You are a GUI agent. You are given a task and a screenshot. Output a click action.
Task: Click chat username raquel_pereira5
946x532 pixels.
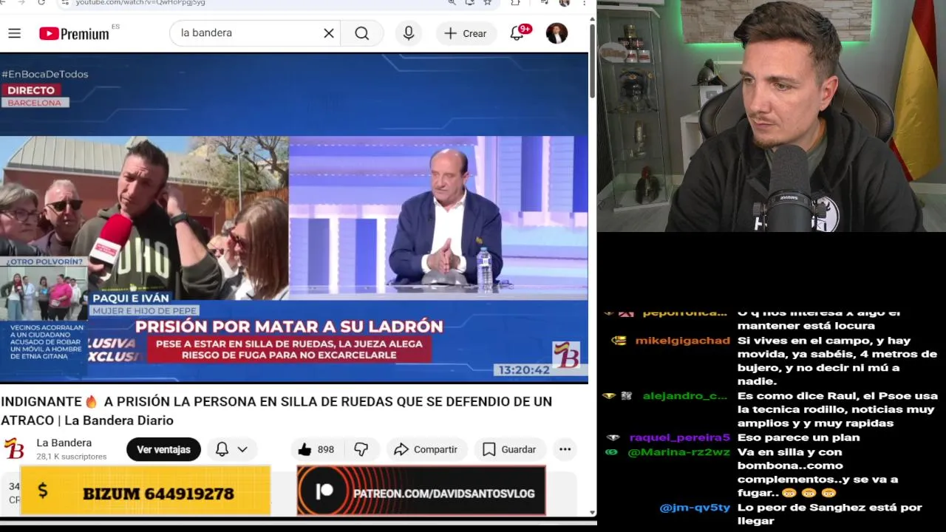[679, 437]
